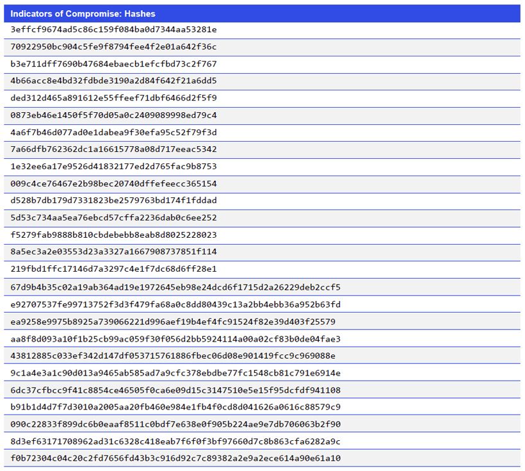Image resolution: width=525 pixels, height=471 pixels.
Task: Select the hash beginning with f5279fab98
Action: pyautogui.click(x=113, y=235)
